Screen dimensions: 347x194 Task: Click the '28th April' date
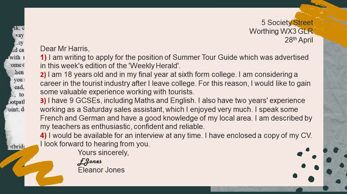coord(299,40)
